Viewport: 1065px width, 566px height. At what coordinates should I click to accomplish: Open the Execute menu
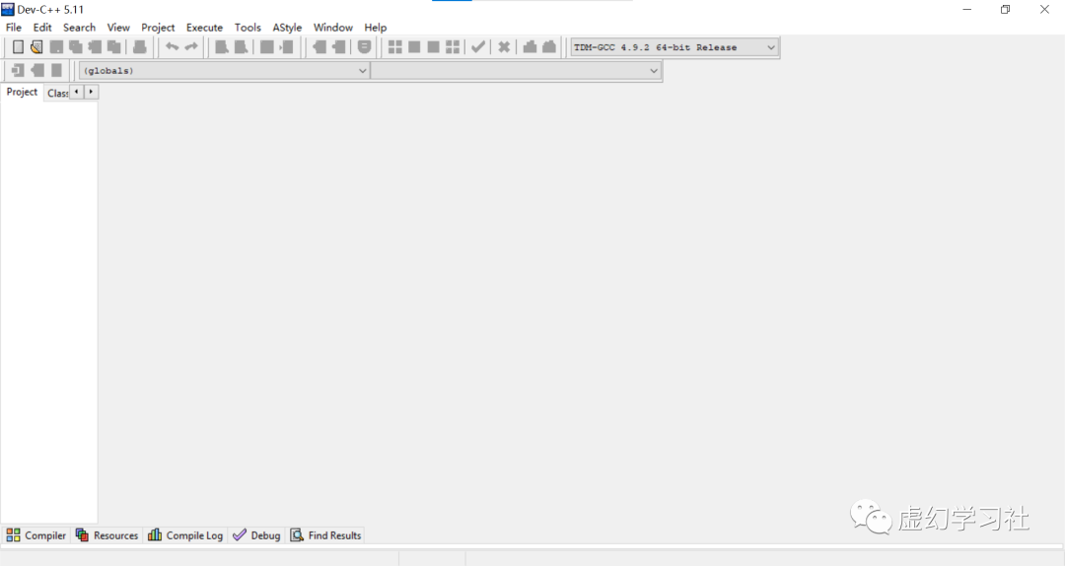[204, 28]
